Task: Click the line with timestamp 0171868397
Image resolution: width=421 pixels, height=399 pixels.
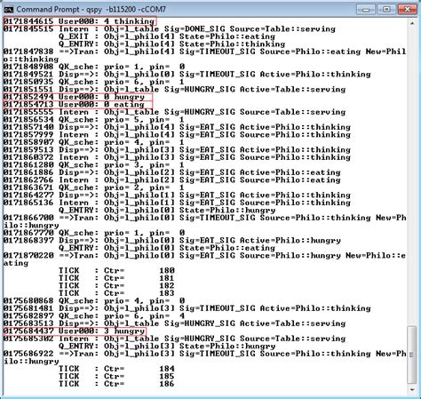Action: point(172,241)
